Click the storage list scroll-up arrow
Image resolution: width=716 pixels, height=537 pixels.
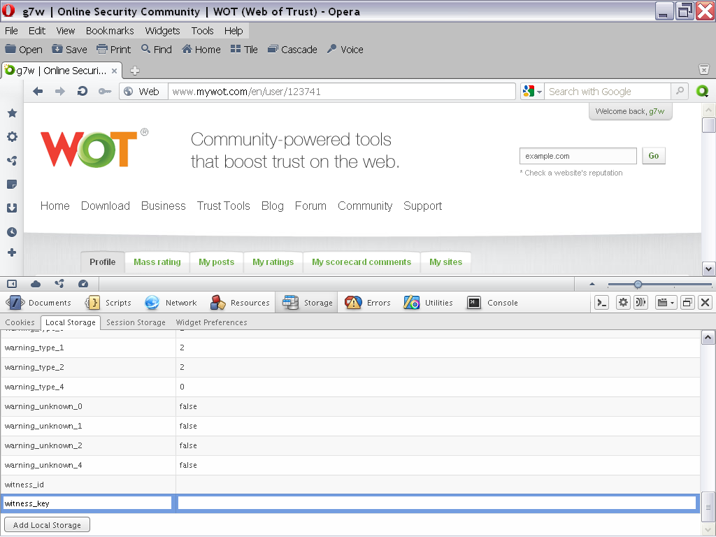708,338
